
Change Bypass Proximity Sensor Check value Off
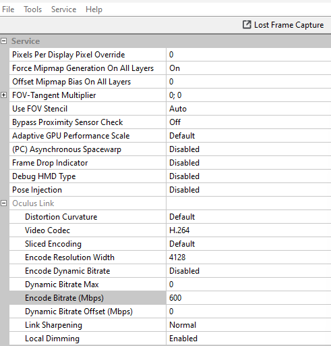pyautogui.click(x=249, y=122)
